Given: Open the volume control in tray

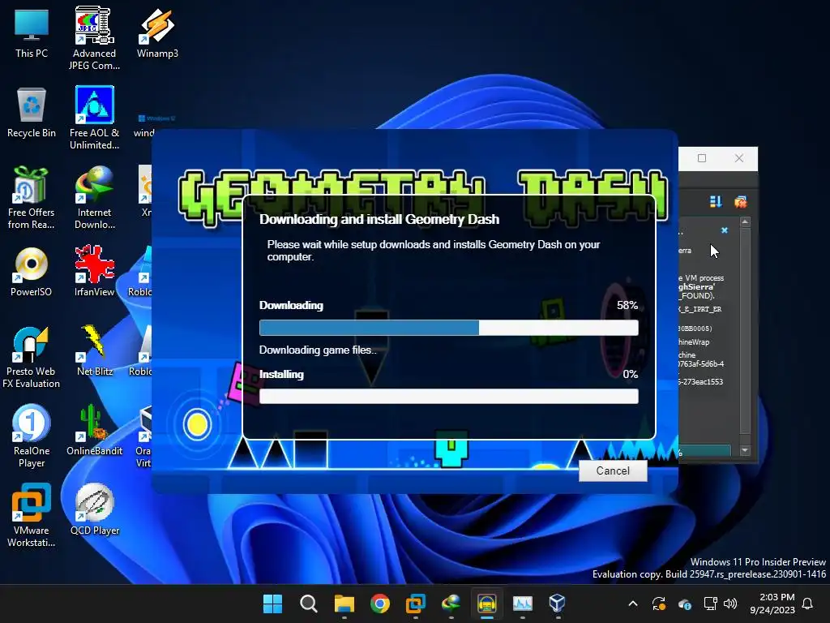Looking at the screenshot, I should (x=730, y=603).
